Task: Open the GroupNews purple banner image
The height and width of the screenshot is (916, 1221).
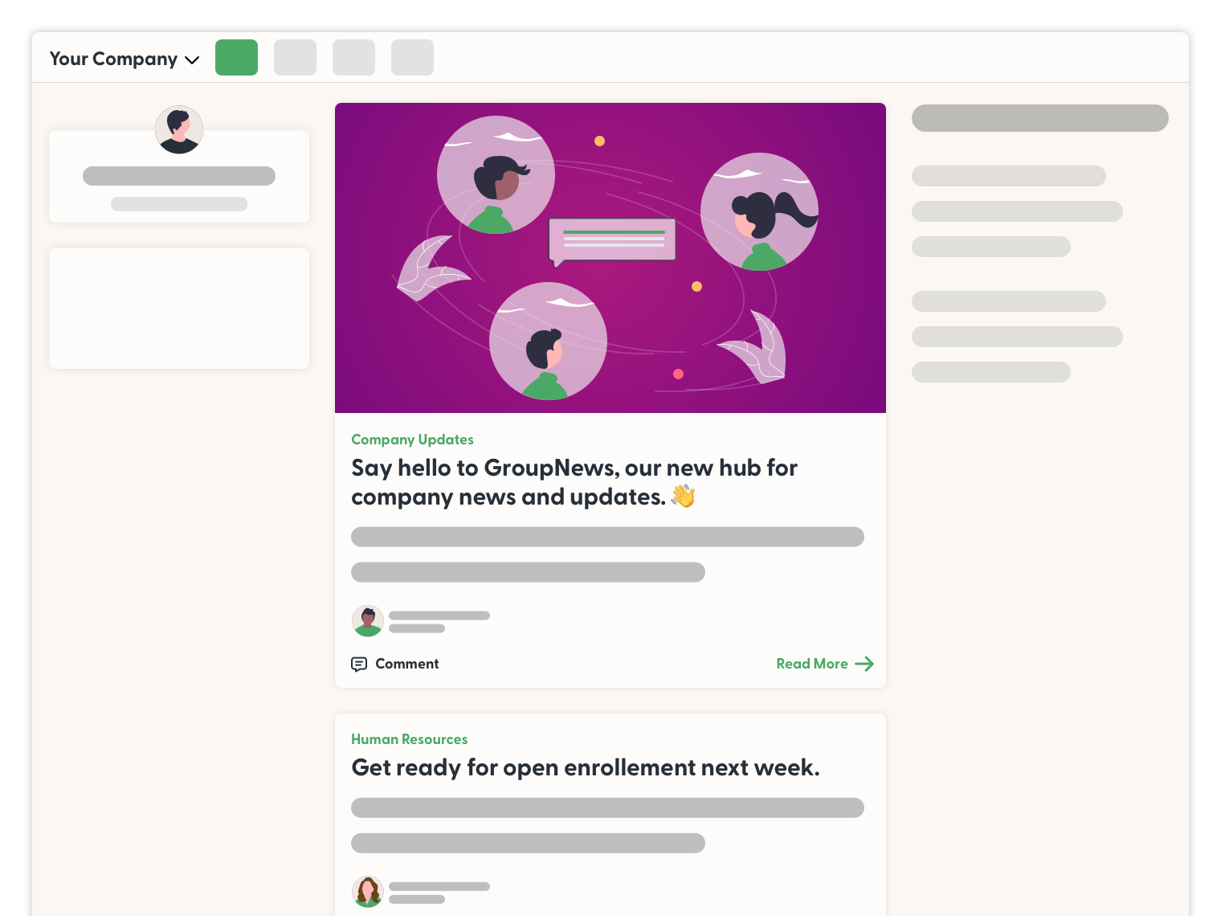Action: click(610, 258)
